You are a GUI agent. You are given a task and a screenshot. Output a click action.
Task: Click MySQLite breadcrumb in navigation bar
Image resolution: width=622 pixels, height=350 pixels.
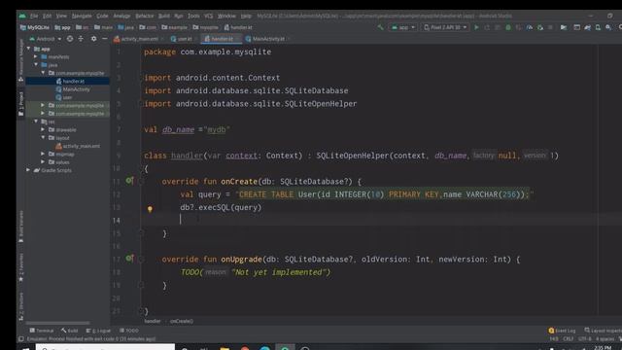click(x=35, y=27)
